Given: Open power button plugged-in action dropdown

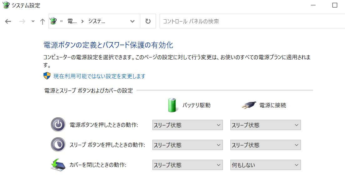Looking at the screenshot, I should (265, 125).
